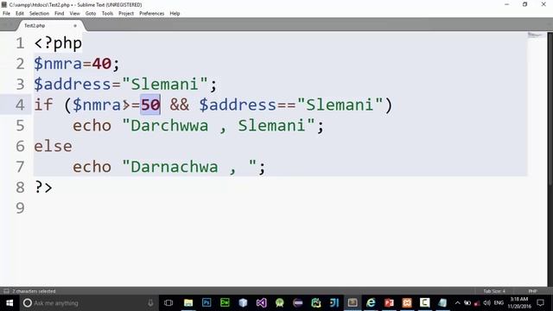The image size is (553, 311).
Task: Open Task View in the taskbar
Action: click(168, 303)
